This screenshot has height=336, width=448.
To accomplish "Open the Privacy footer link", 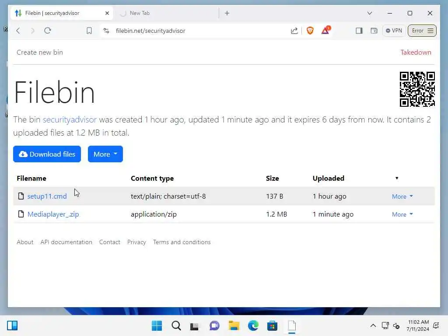I will click(x=136, y=242).
